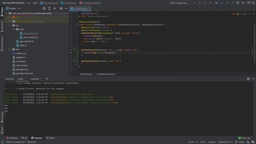Open Git Show History clock icon
Image resolution: width=256 pixels, height=144 pixels.
pyautogui.click(x=238, y=3)
